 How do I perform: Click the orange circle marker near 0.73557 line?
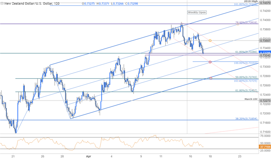point(210,40)
